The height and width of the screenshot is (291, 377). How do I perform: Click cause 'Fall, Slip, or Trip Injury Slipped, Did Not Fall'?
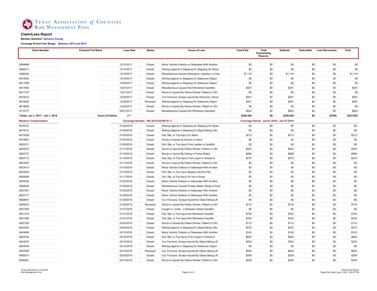pyautogui.click(x=186, y=172)
